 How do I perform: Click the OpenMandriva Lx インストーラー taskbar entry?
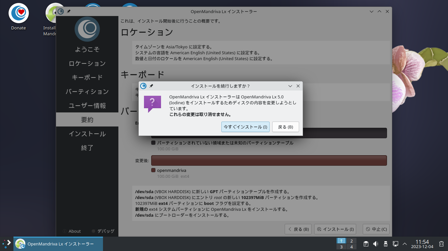(x=58, y=244)
